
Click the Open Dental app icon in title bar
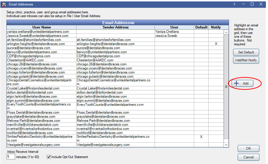click(4, 4)
